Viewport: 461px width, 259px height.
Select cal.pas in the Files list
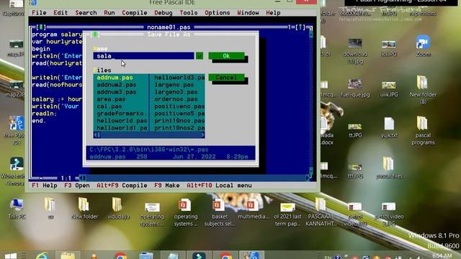pos(109,106)
